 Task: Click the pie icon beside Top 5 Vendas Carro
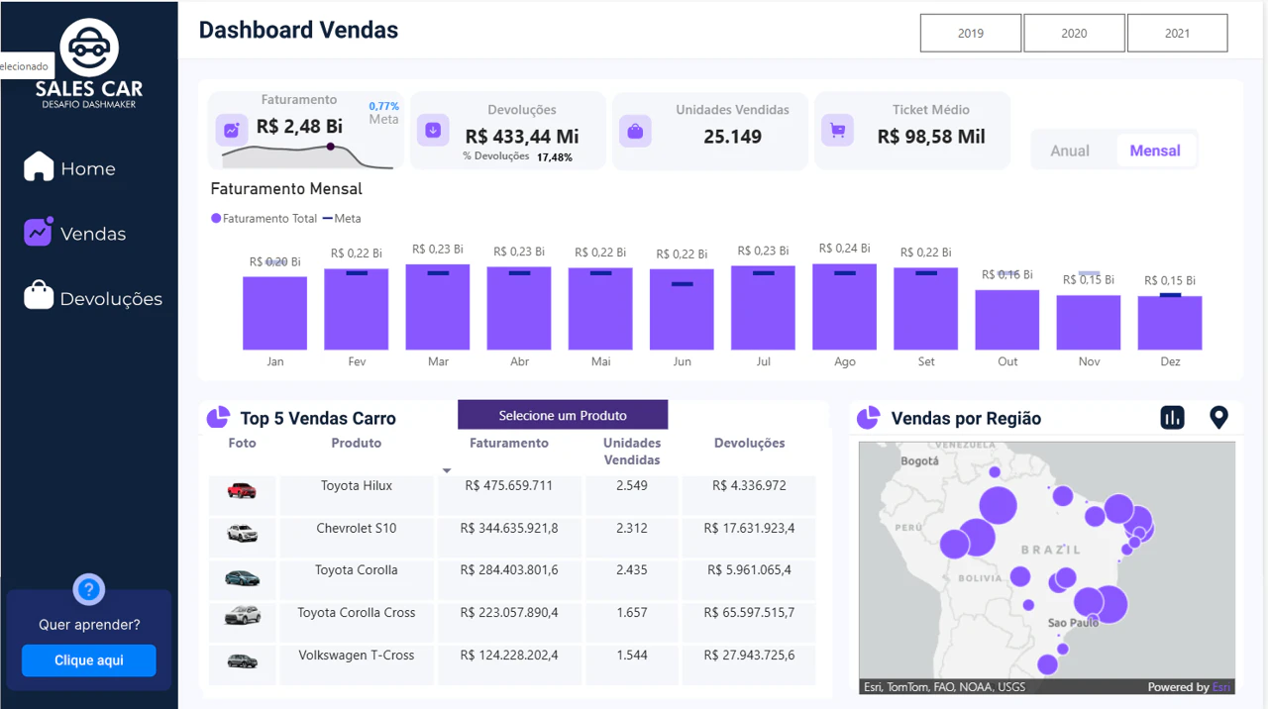pos(218,418)
